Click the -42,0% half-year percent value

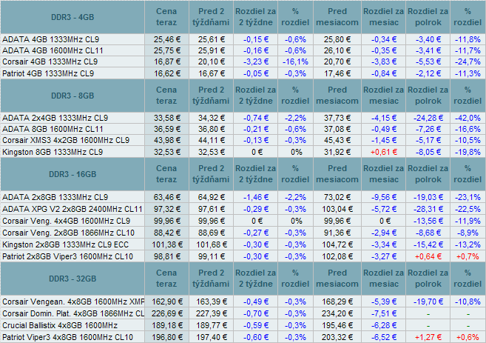(x=468, y=118)
